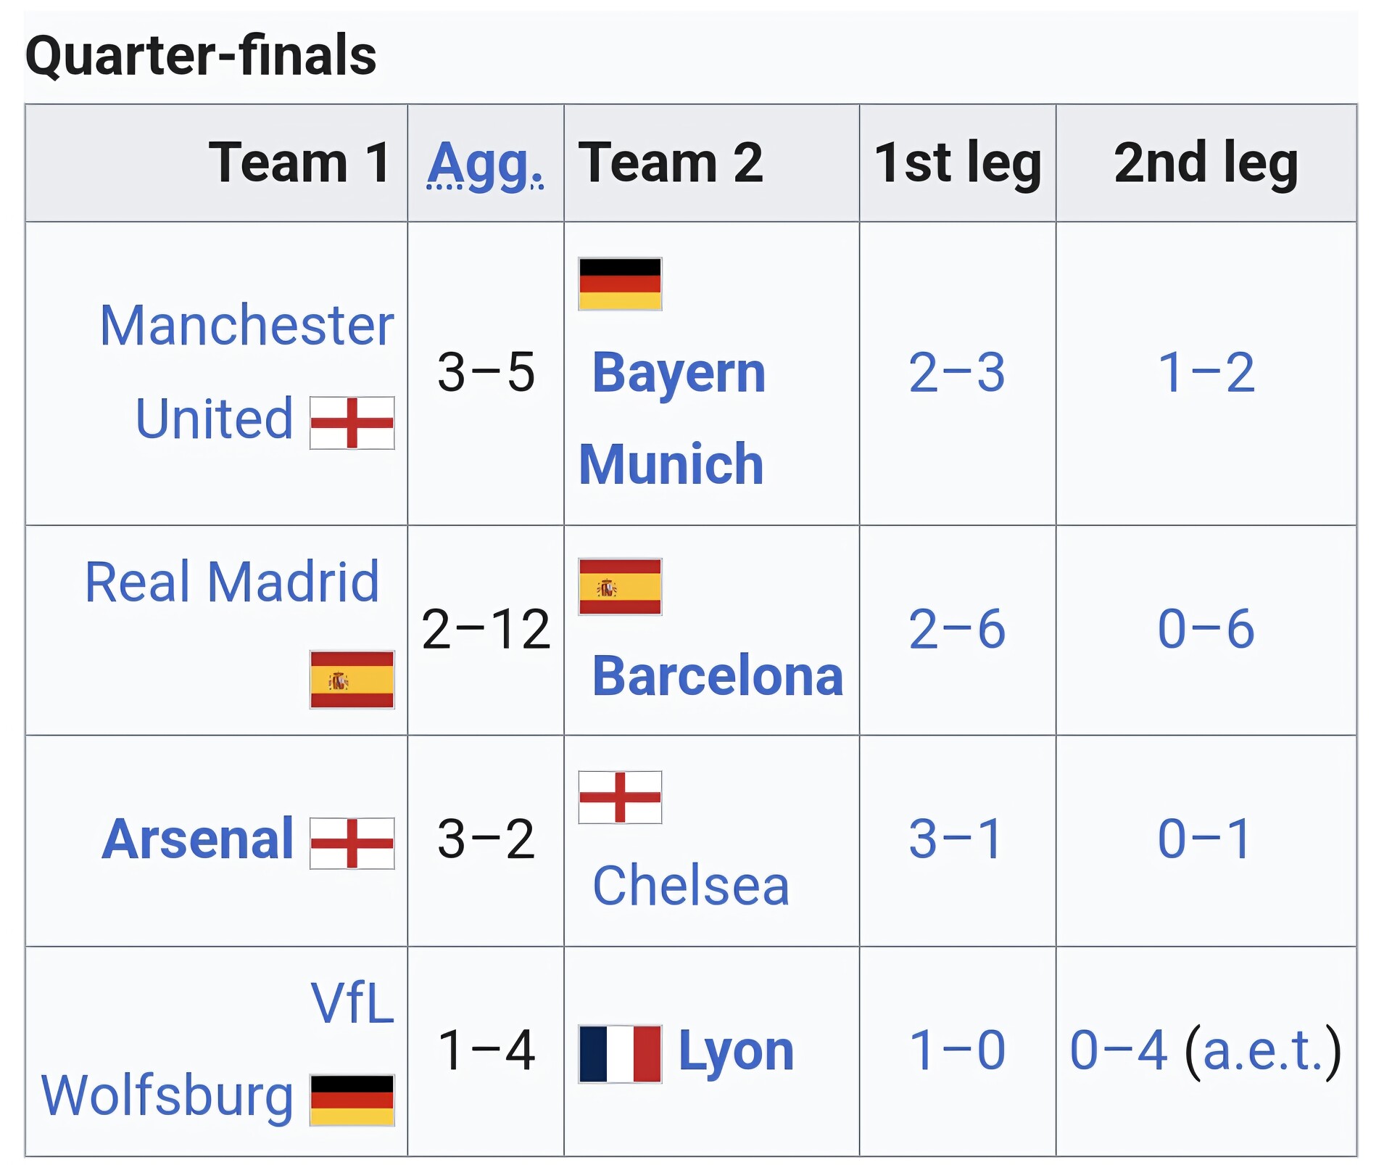Screen dimensions: 1392x1165
Task: Click the German flag beside VfL Wolfsburg
Action: [352, 1100]
